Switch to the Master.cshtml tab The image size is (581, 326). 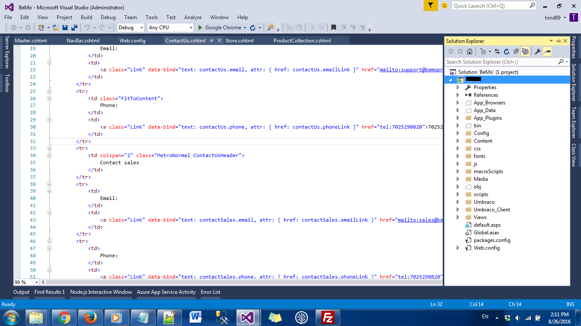(31, 41)
